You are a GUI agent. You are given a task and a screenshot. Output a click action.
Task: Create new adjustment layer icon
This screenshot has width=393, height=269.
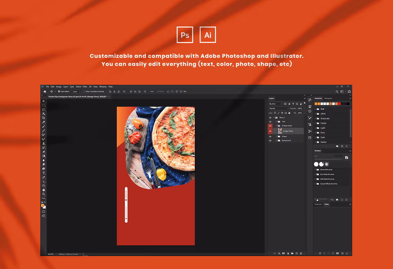click(x=288, y=254)
